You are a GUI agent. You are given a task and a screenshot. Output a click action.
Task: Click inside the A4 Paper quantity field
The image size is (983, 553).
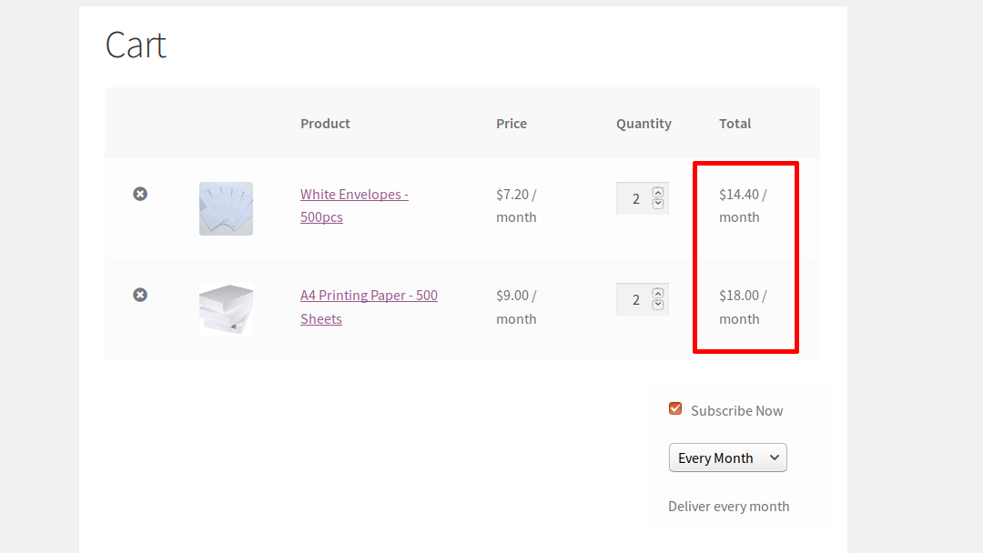[637, 298]
